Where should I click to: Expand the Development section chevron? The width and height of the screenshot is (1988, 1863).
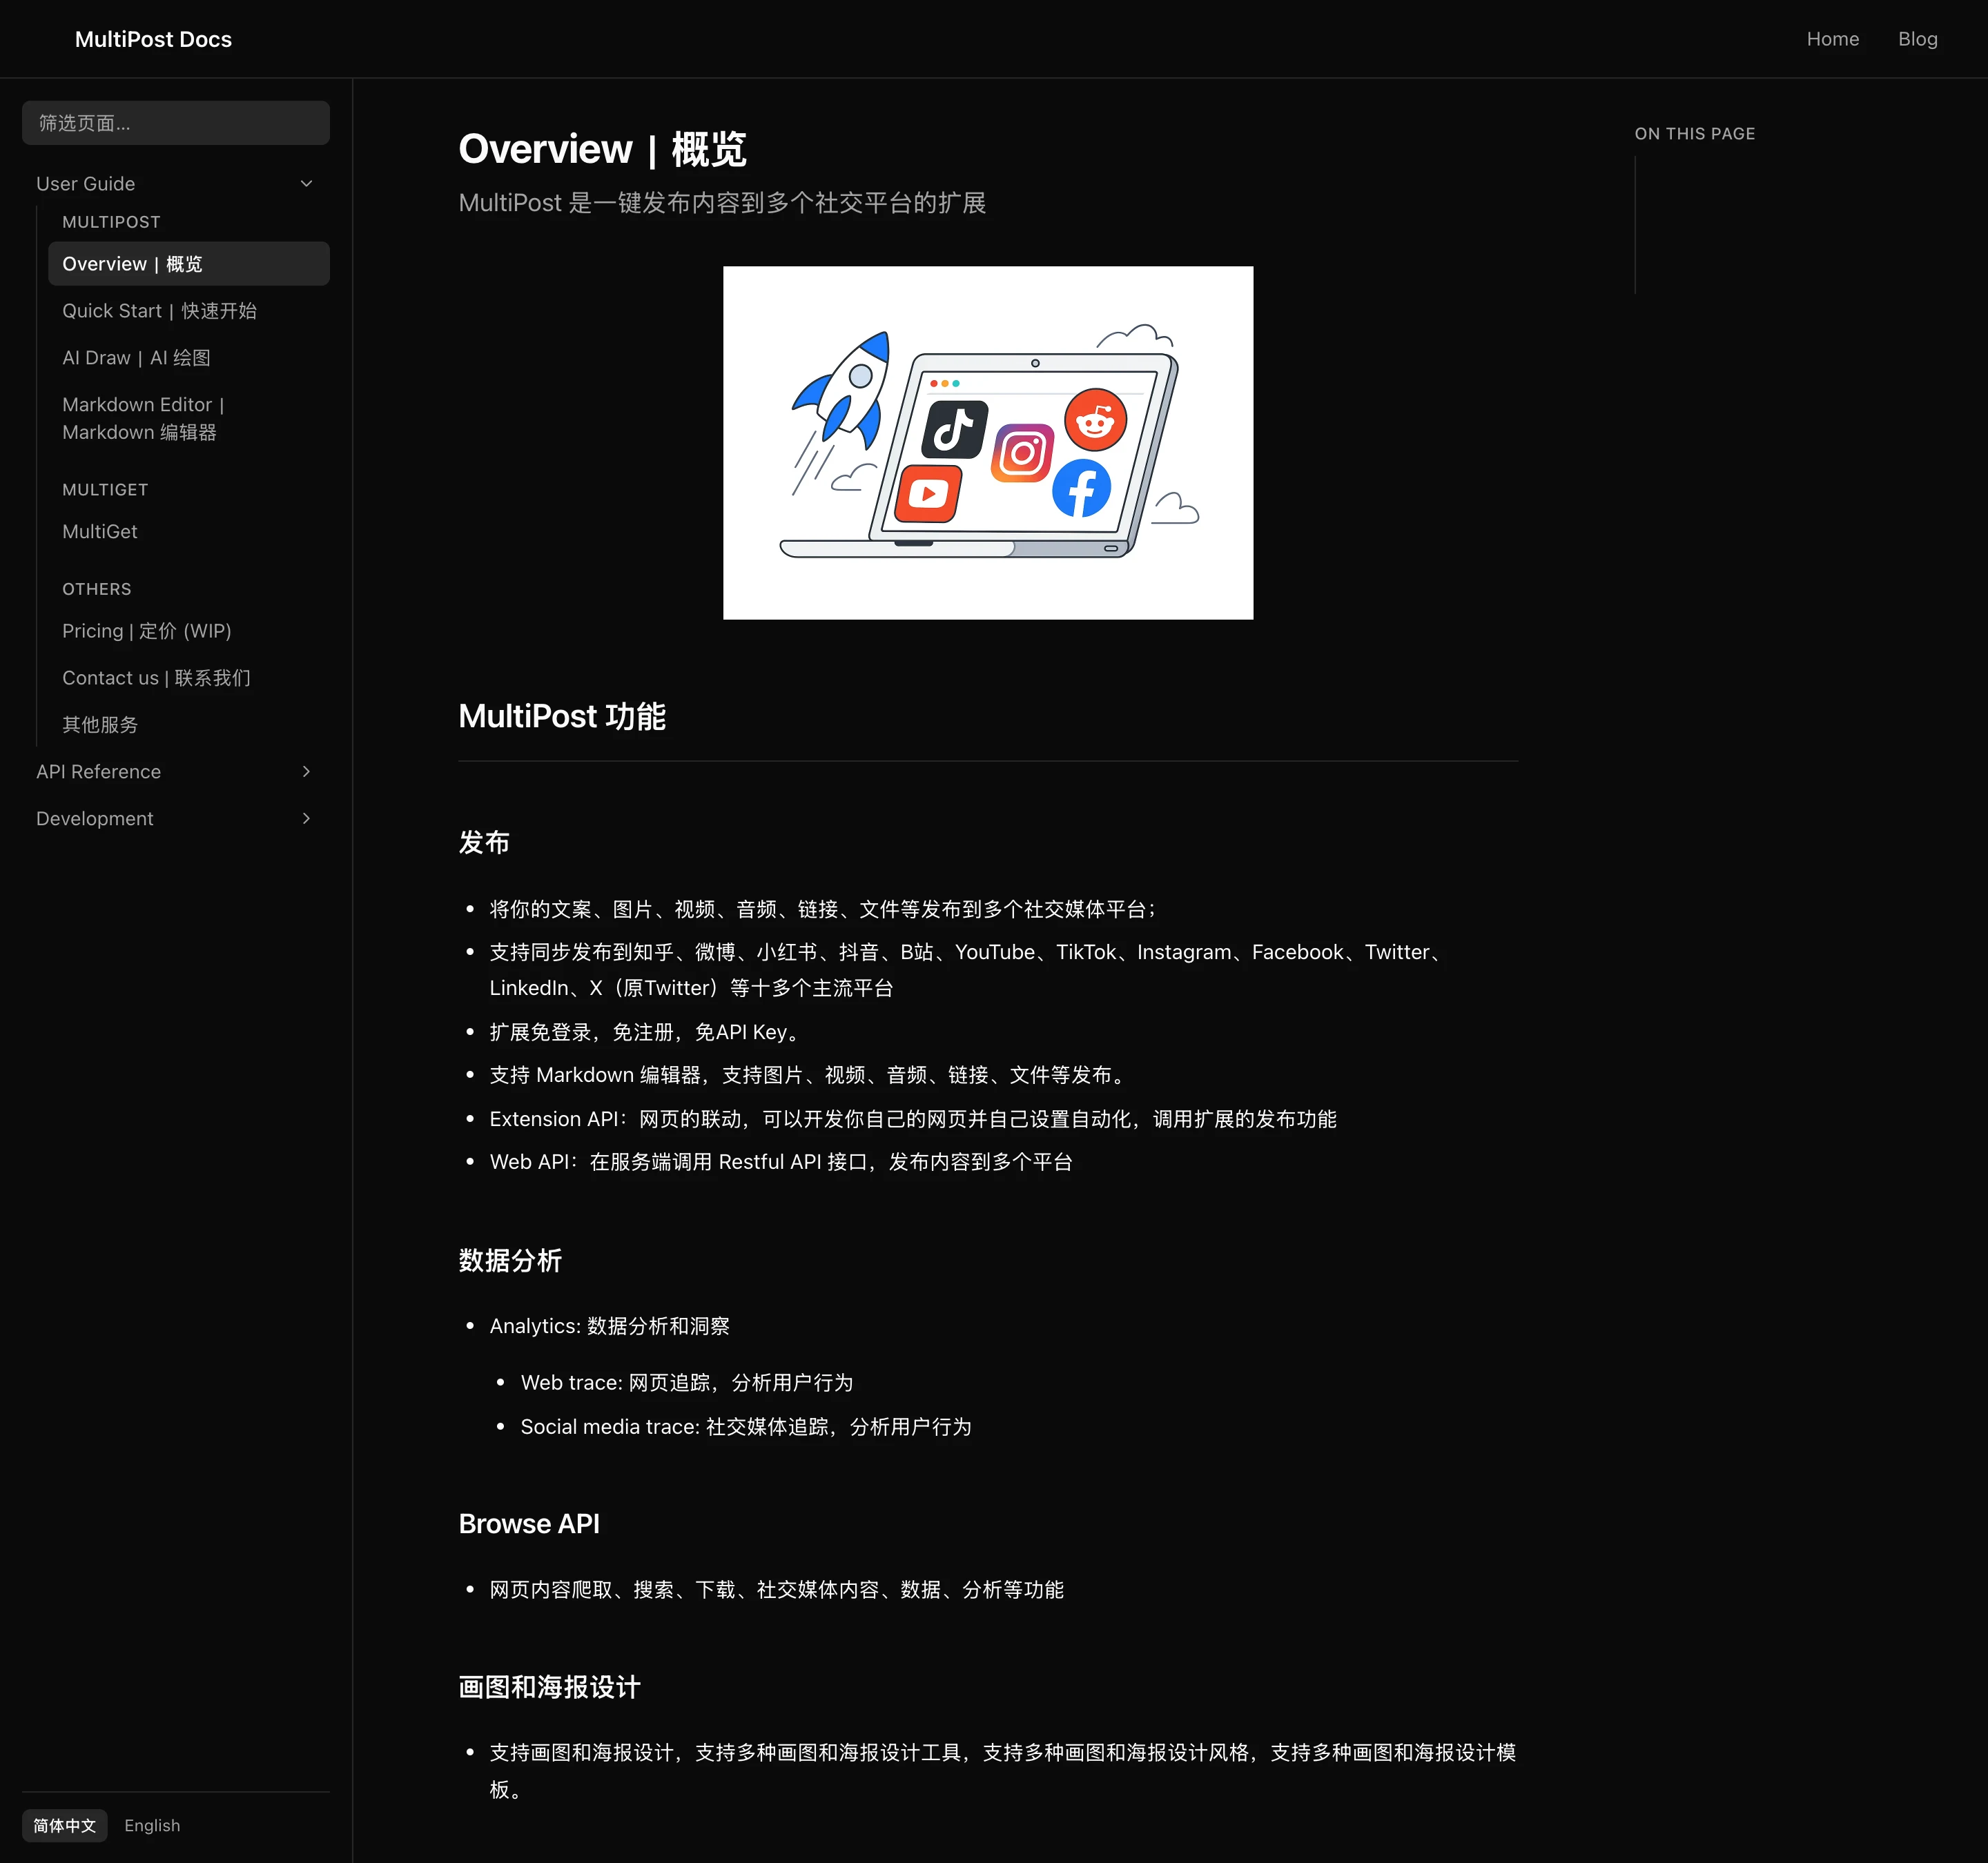[x=306, y=818]
